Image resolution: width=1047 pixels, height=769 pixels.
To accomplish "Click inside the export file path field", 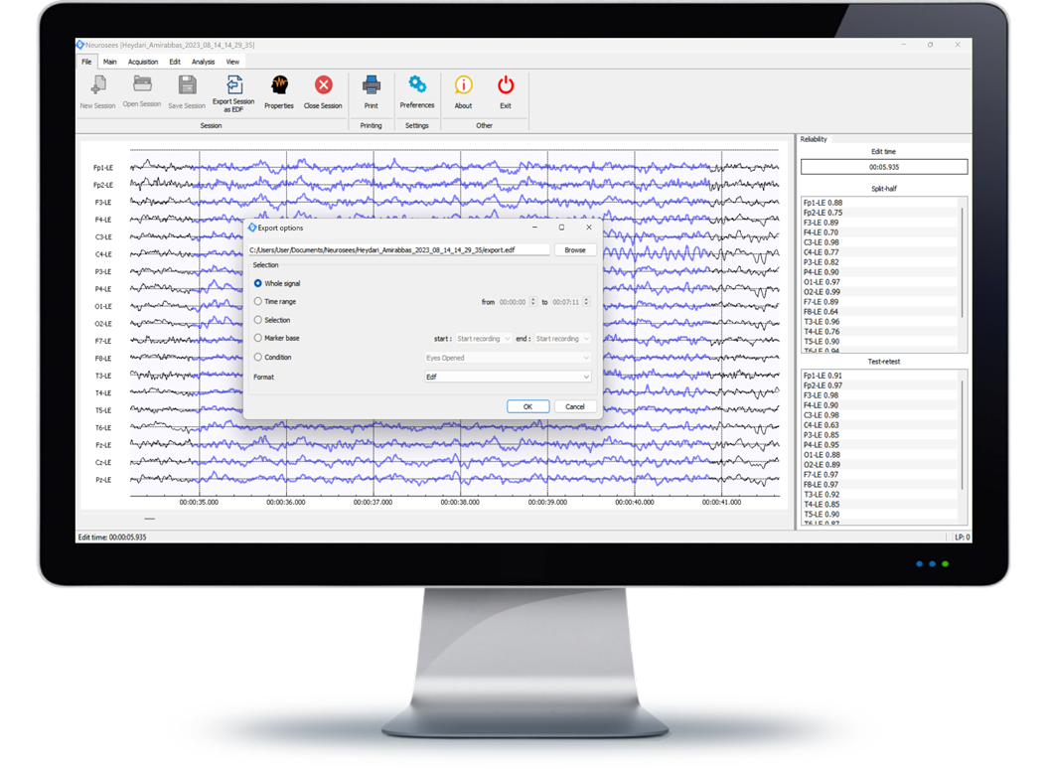I will click(x=397, y=249).
